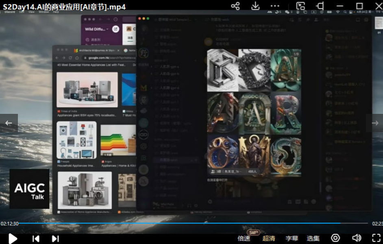Viewport: 383px width, 244px height.
Task: Open the circular player settings icon
Action: 335,238
